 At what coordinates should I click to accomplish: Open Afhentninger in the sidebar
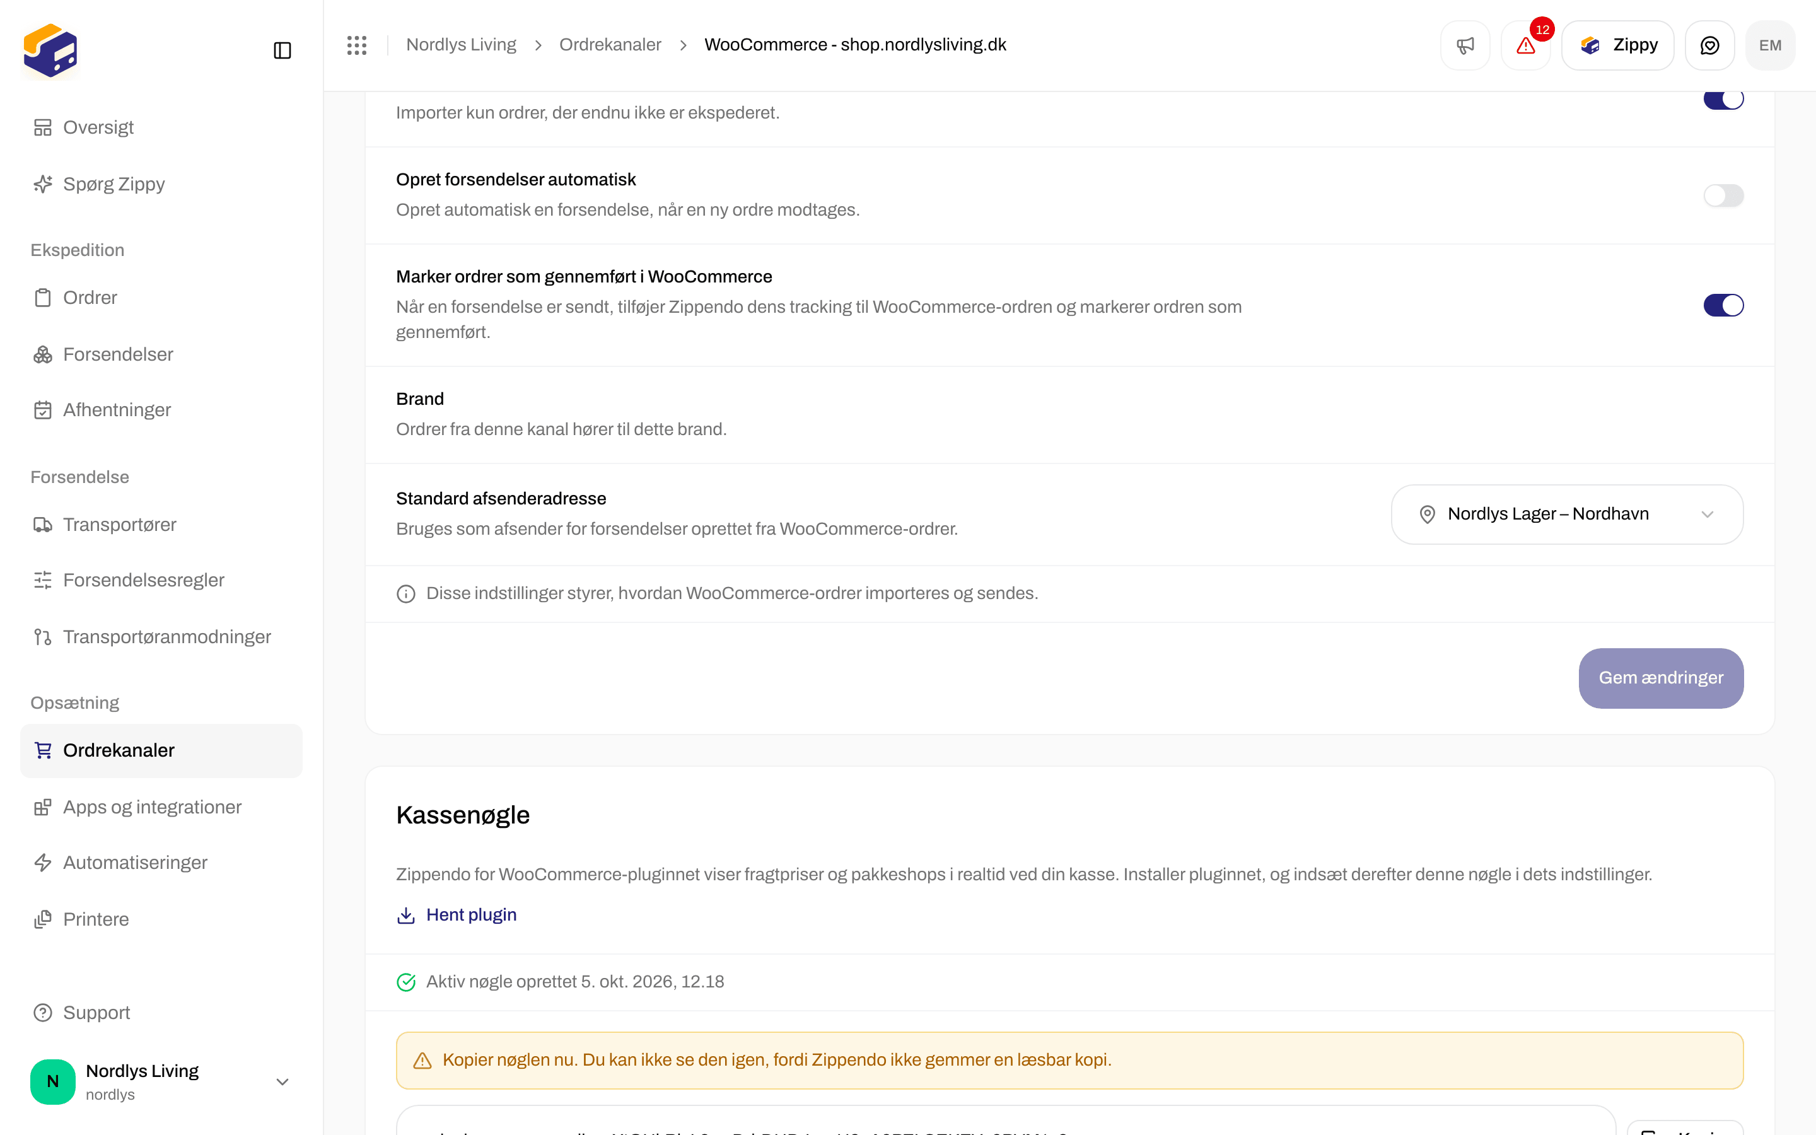click(x=161, y=410)
